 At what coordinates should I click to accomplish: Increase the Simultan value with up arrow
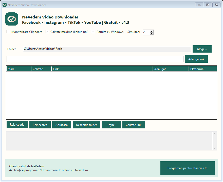(x=152, y=31)
